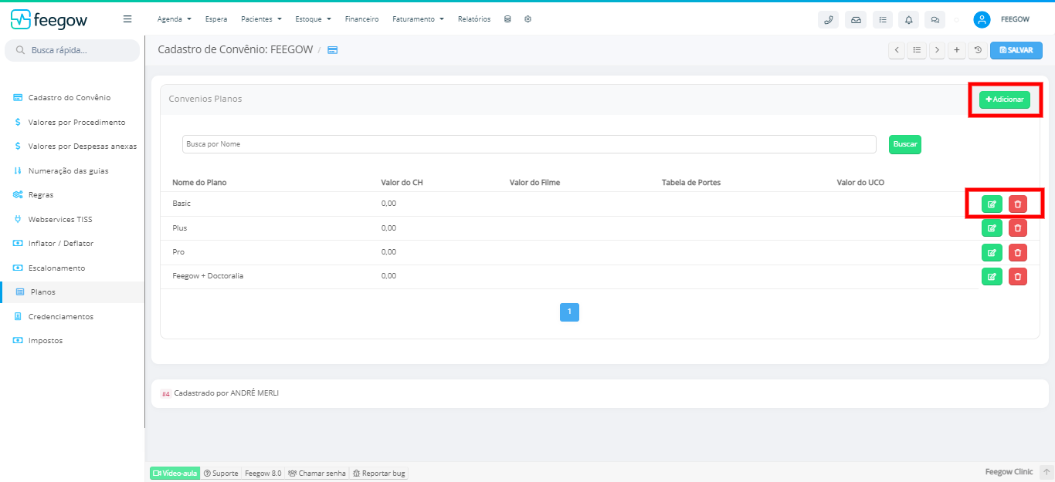Click the SALVAR button

pyautogui.click(x=1016, y=50)
